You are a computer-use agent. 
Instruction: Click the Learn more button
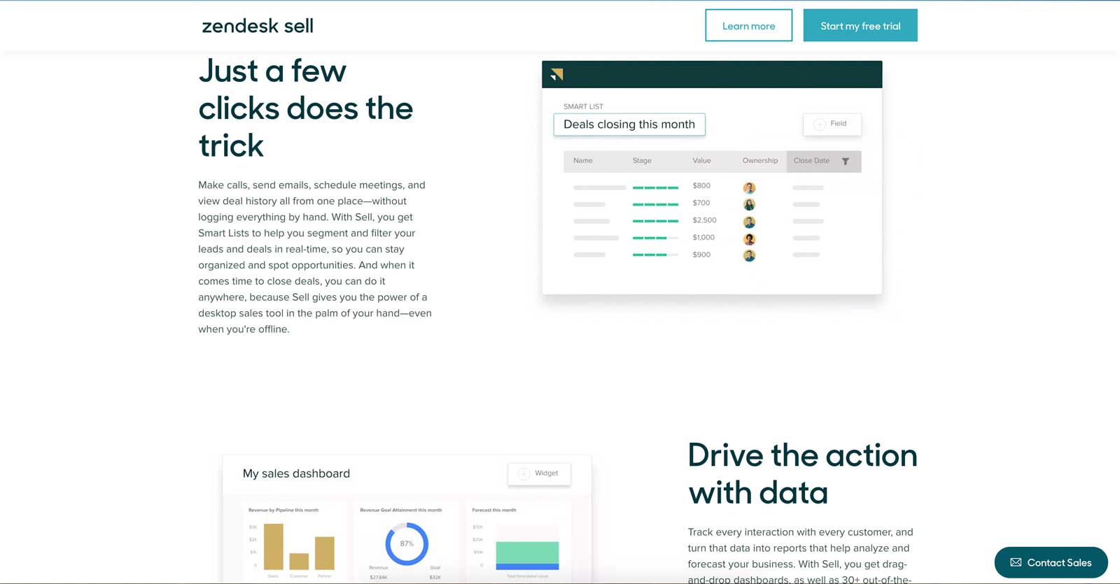tap(748, 25)
